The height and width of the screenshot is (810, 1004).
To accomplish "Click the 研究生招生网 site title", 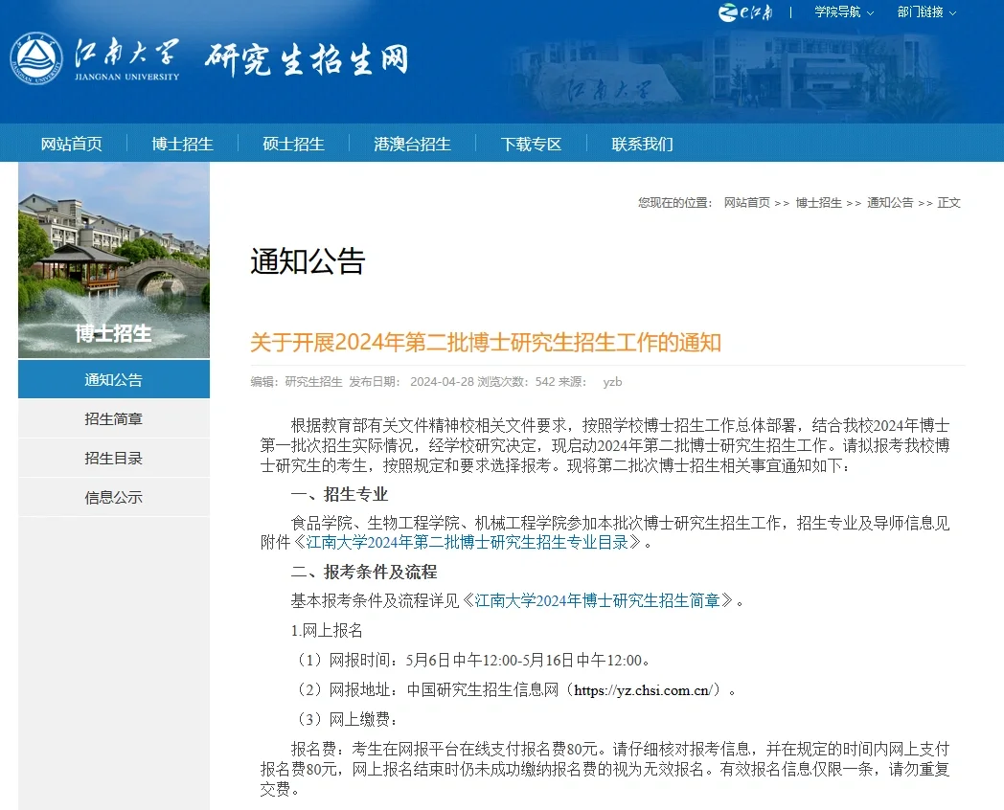I will point(307,59).
